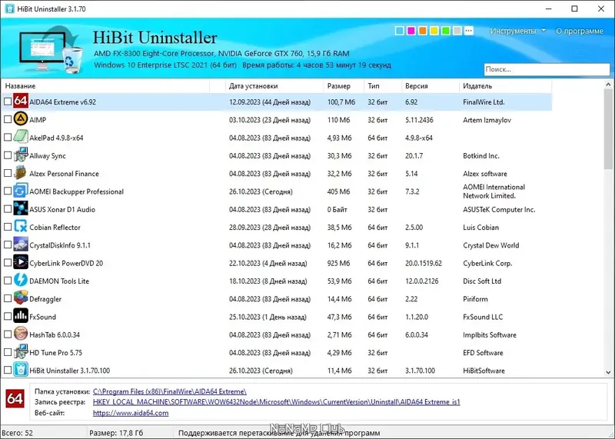Viewport: 615px width, 439px height.
Task: Select the ASUS Xonar D1 Audio checkbox
Action: [8, 209]
